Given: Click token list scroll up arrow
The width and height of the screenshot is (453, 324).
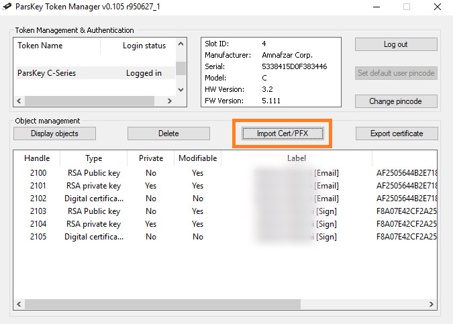Looking at the screenshot, I should pyautogui.click(x=181, y=44).
